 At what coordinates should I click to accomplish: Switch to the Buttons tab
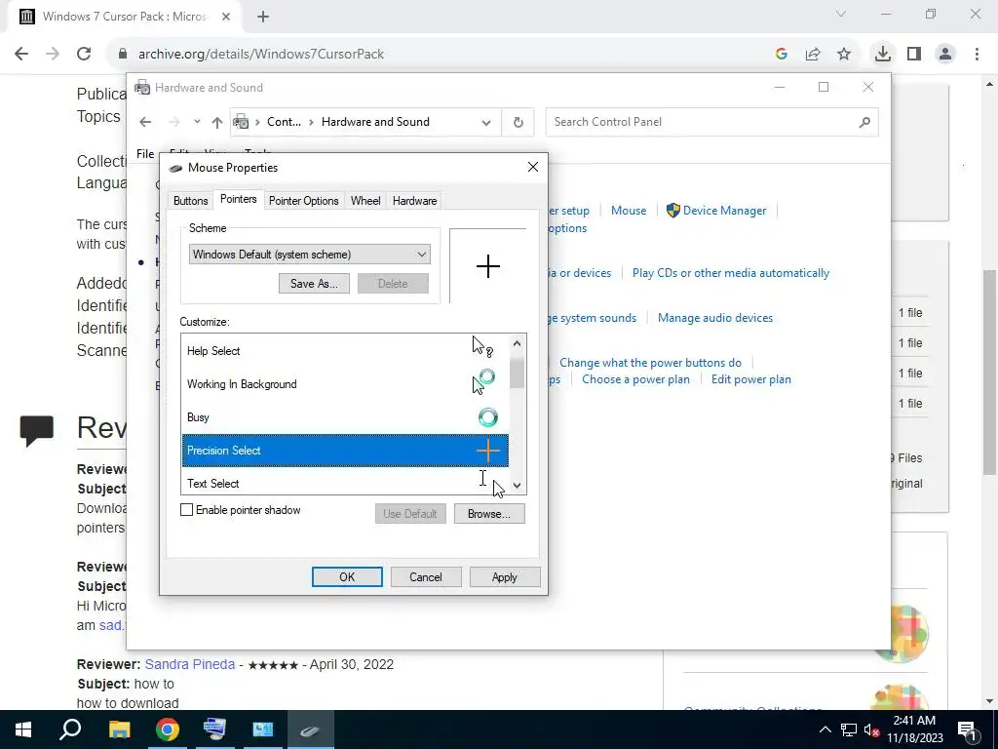(x=190, y=201)
